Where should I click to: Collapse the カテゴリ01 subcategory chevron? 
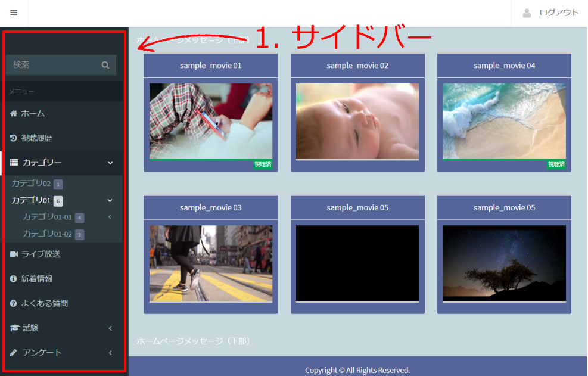110,200
